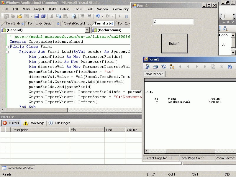Image resolution: width=236 pixels, height=177 pixels.
Task: Click the Cut scissors icon
Action: 52,16
